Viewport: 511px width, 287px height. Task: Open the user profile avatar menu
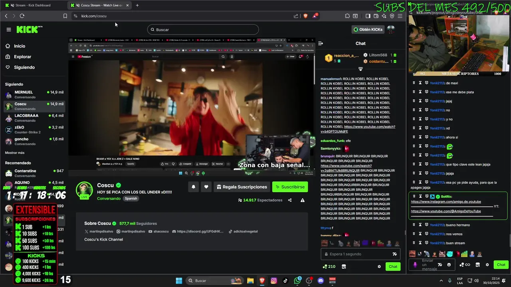coord(391,29)
